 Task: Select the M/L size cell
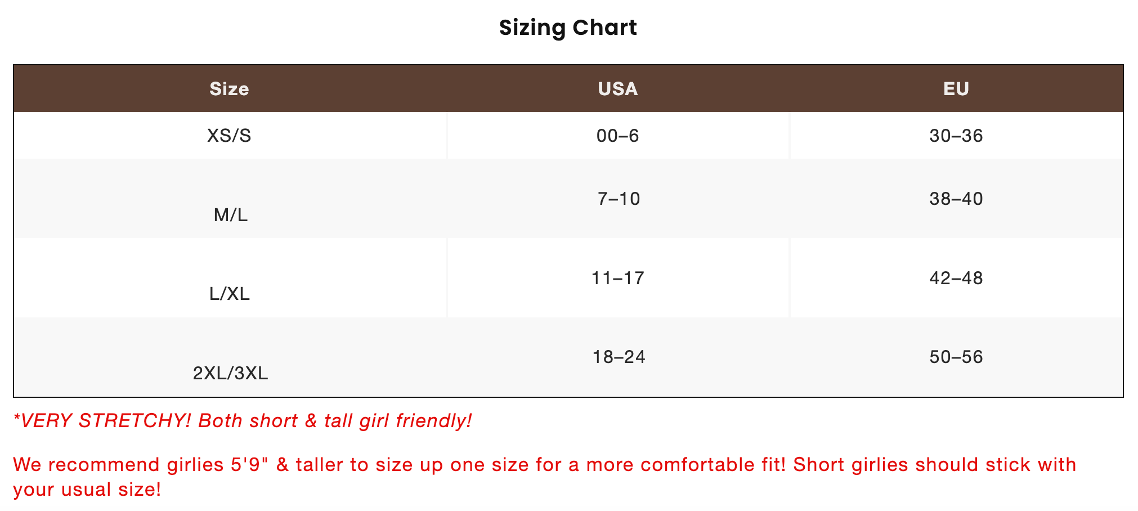(230, 214)
